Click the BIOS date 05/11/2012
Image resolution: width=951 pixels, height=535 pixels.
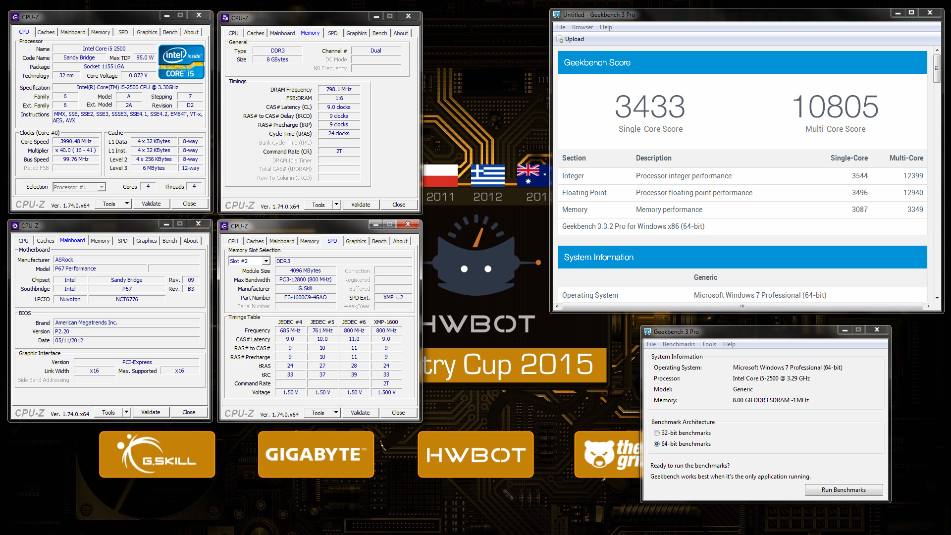[x=126, y=340]
